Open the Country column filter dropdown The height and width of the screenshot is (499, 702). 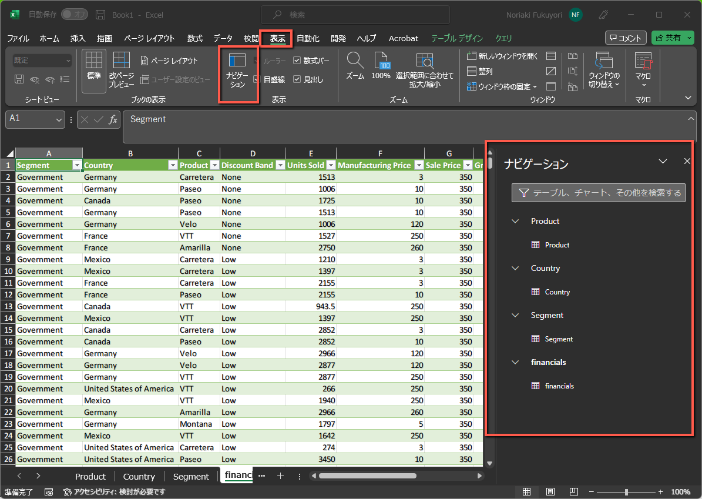pyautogui.click(x=173, y=166)
